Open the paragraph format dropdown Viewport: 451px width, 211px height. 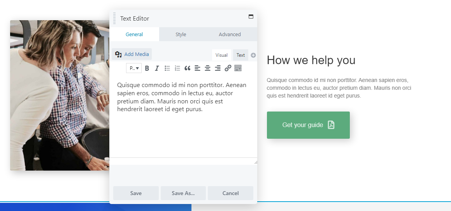point(134,68)
